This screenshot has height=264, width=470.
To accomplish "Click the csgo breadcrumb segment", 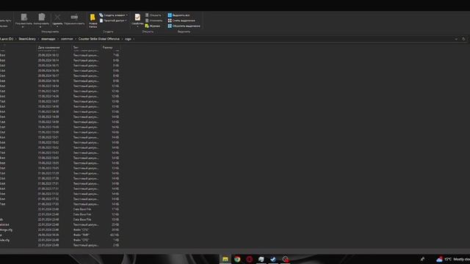I will click(x=128, y=39).
